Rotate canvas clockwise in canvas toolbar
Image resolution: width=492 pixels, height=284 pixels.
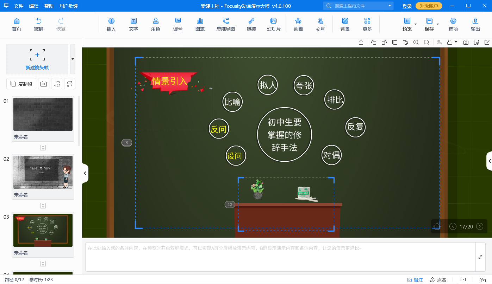pos(384,42)
